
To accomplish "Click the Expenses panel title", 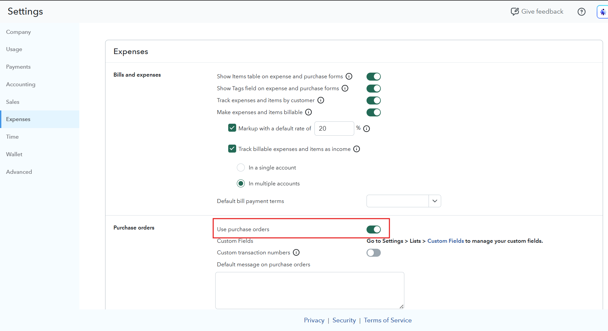I will click(x=131, y=51).
